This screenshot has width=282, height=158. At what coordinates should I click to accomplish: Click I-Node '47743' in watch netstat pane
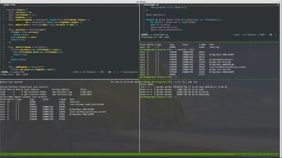click(x=62, y=119)
